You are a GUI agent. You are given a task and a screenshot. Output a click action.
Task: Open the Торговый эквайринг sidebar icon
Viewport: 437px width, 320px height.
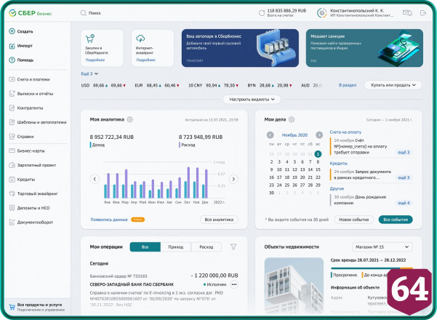[12, 193]
